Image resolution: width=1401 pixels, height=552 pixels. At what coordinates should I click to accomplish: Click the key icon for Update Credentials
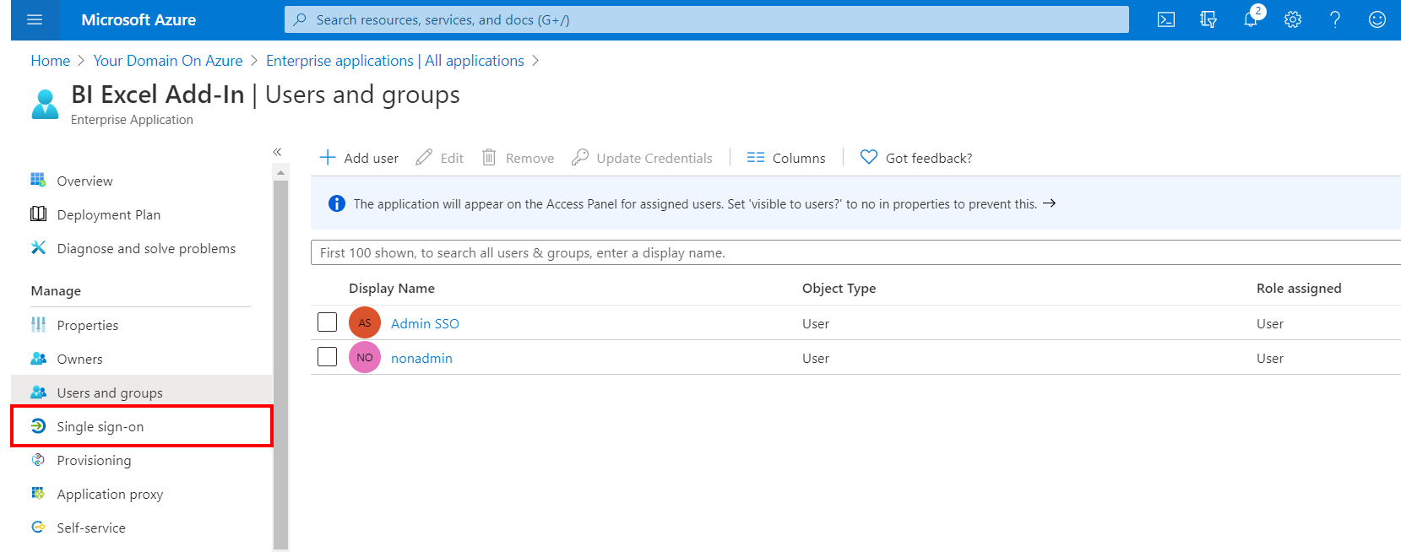tap(579, 157)
